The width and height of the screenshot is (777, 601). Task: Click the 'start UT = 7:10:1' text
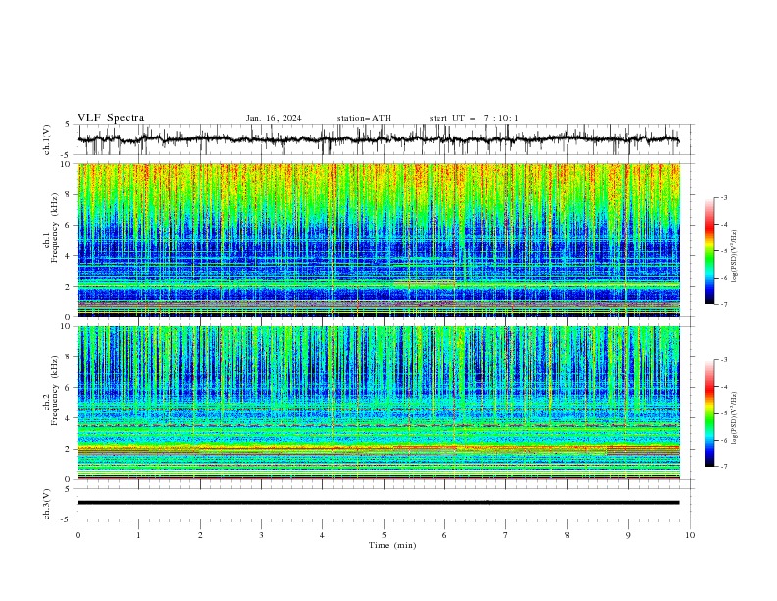point(474,118)
